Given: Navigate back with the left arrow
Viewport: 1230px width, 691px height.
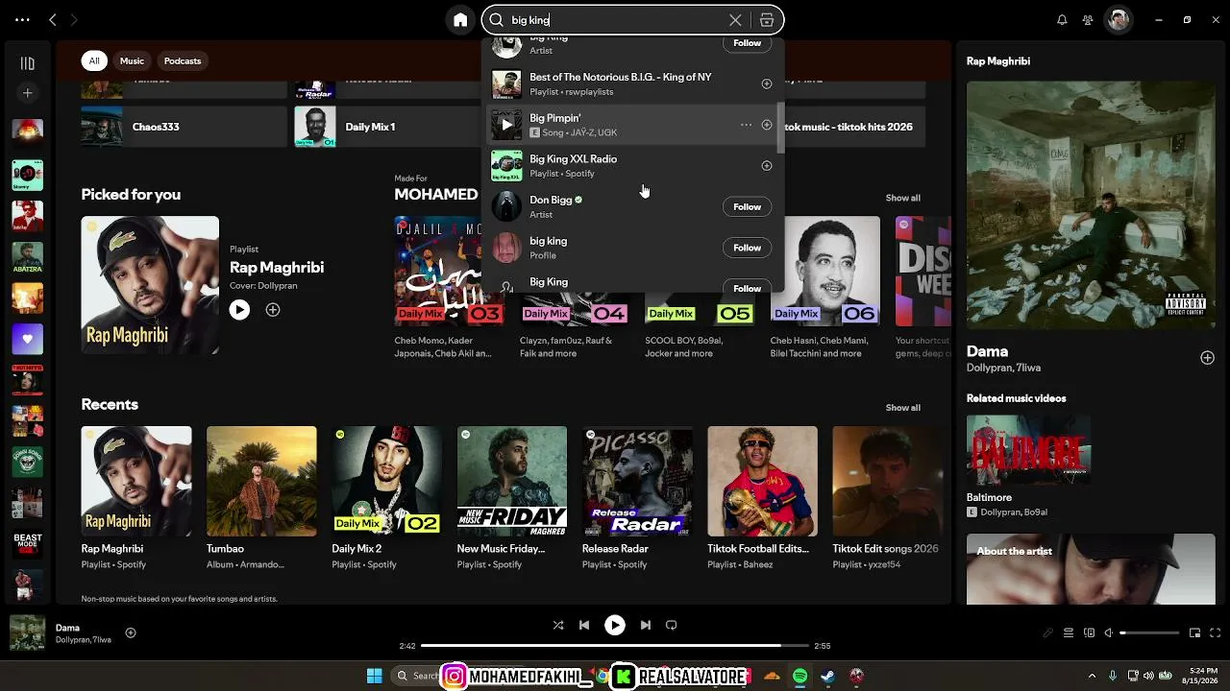Looking at the screenshot, I should tap(53, 19).
